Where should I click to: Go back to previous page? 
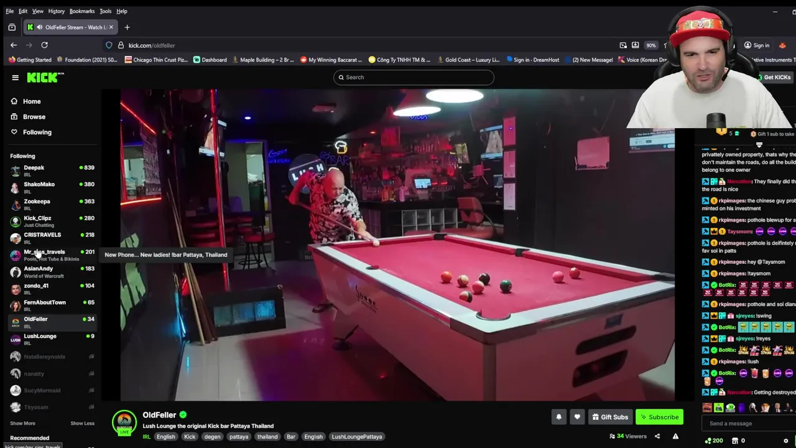pyautogui.click(x=14, y=45)
